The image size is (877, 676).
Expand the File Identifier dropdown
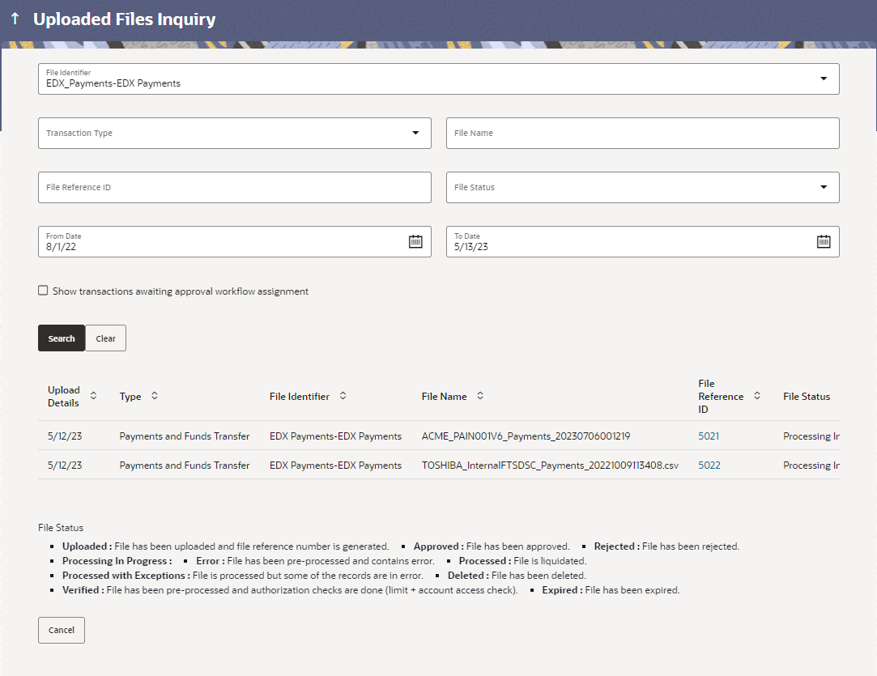824,79
